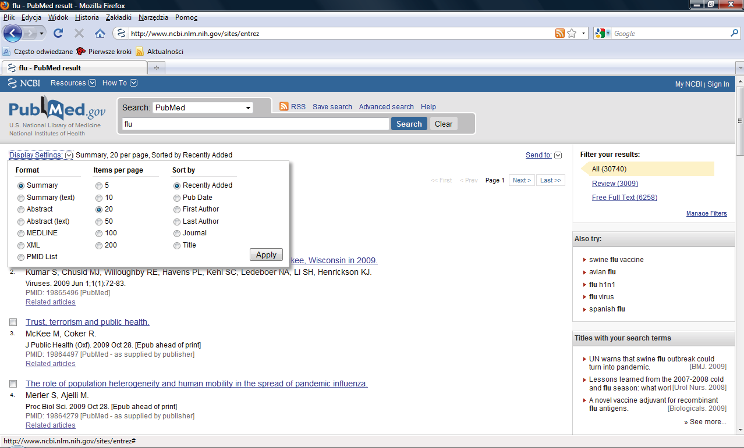Open the PubMed database dropdown
Screen dimensions: 744x448
(x=203, y=107)
